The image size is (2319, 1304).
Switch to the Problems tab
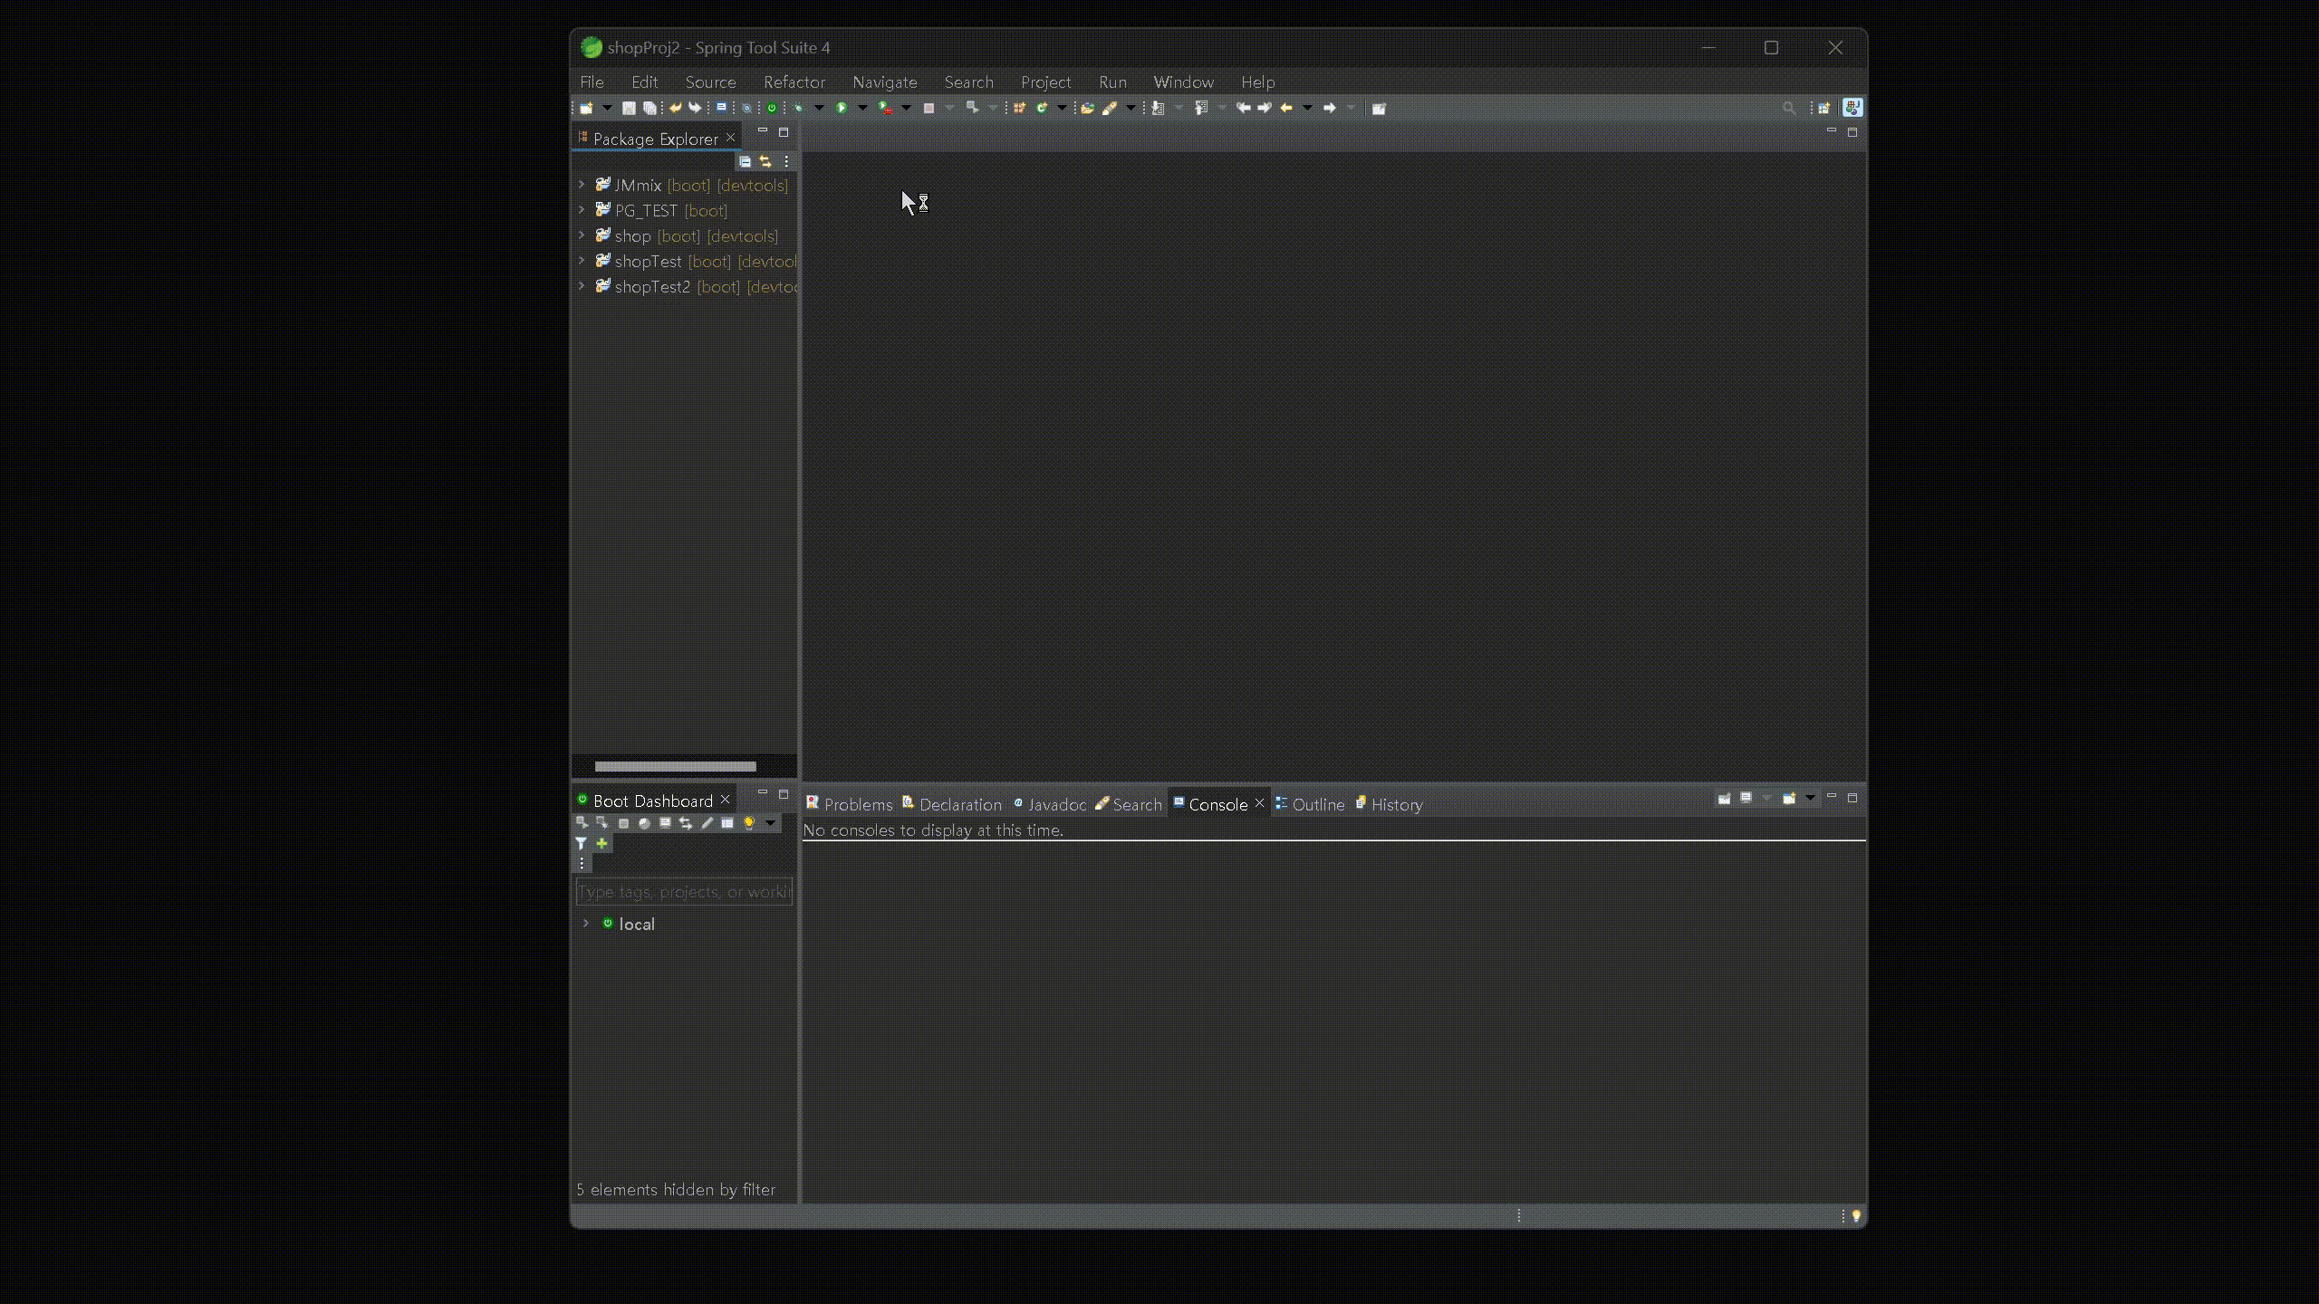[x=857, y=804]
